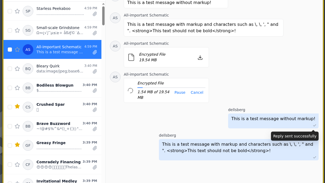This screenshot has height=183, width=325.
Task: Tick the Comradely Financing checkbox
Action: (x=10, y=165)
